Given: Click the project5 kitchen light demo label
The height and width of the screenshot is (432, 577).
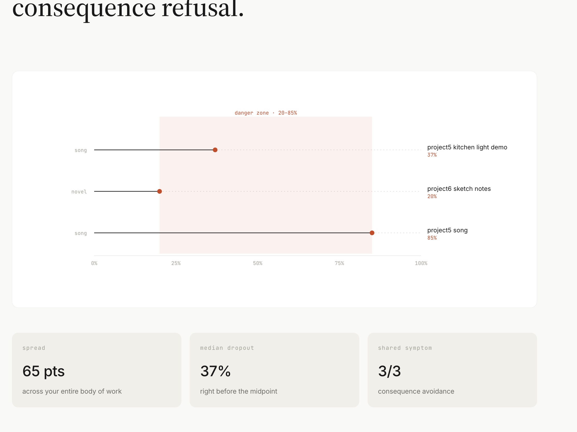Looking at the screenshot, I should 467,147.
